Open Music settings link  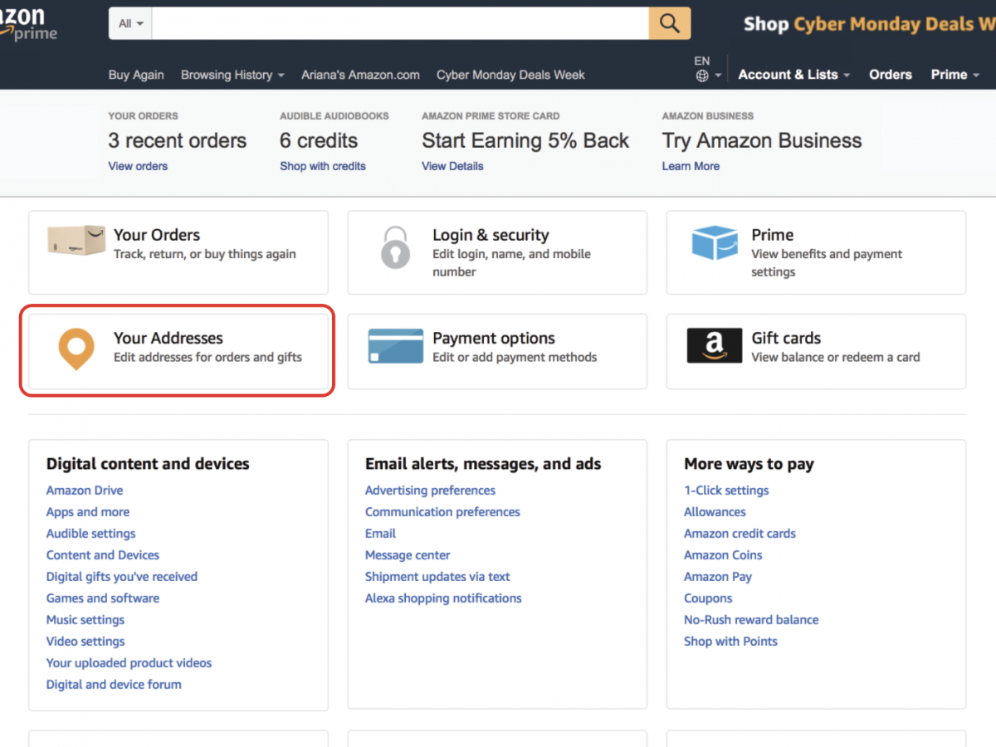[x=85, y=620]
